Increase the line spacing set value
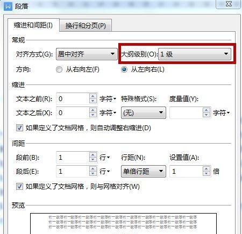The height and width of the screenshot is (234, 242). (x=207, y=169)
